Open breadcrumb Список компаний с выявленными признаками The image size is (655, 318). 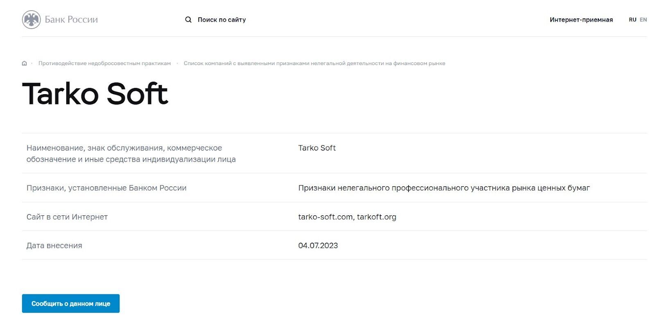coord(314,63)
